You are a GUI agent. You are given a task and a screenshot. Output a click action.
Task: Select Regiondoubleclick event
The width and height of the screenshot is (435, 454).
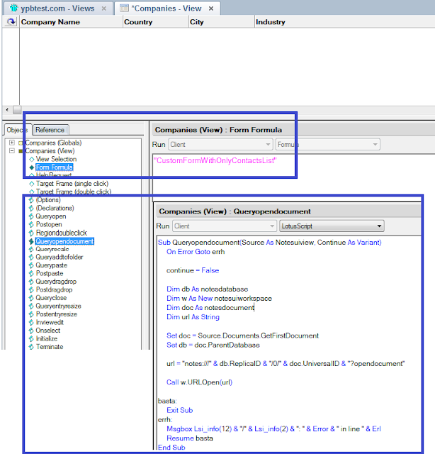pos(62,233)
